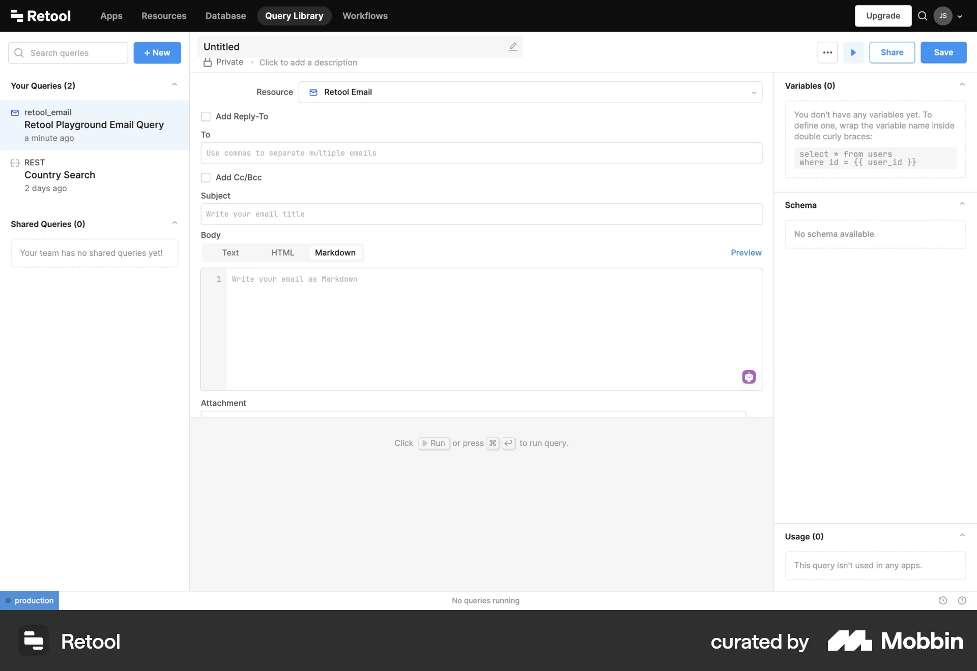Enable the Add Reply-To checkbox

(x=206, y=116)
